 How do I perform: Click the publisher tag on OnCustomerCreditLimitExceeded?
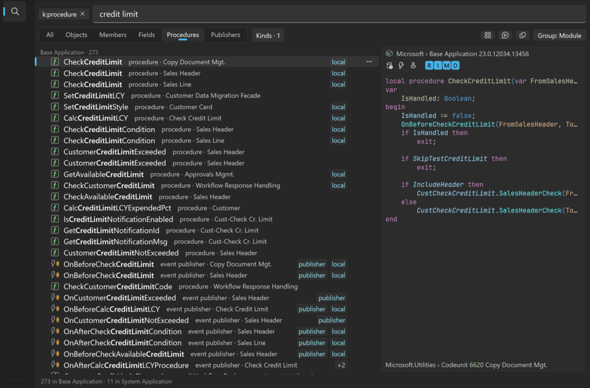coord(332,297)
